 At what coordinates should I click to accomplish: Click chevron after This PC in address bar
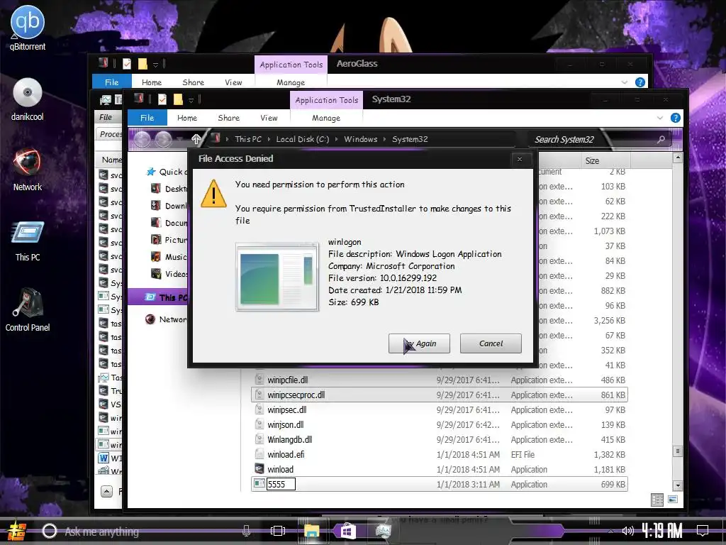pyautogui.click(x=269, y=139)
